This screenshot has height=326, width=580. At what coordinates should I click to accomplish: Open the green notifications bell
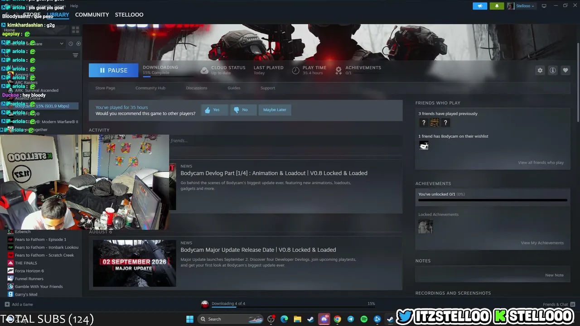(497, 6)
